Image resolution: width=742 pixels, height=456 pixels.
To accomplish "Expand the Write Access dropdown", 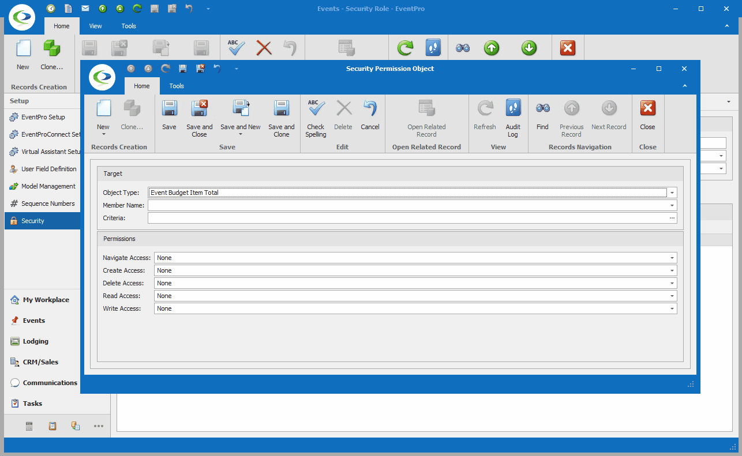I will (x=672, y=308).
